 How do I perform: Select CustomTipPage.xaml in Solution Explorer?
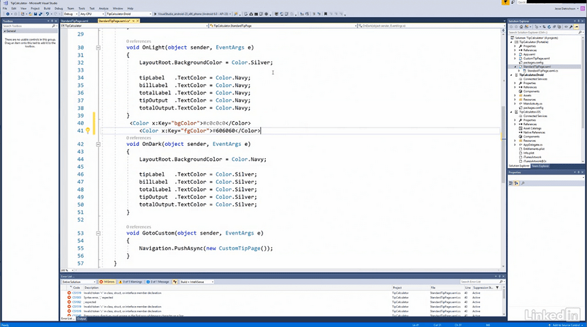536,59
